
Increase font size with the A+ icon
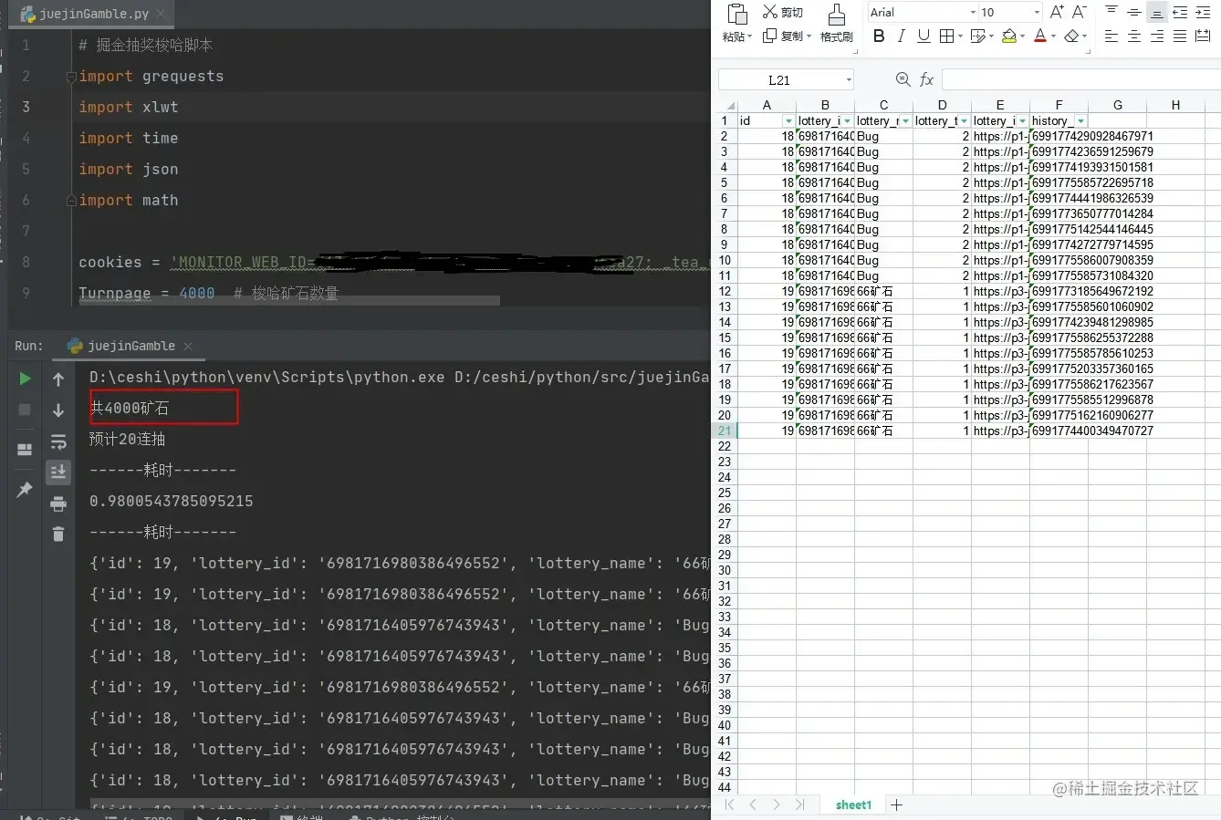coord(1057,12)
